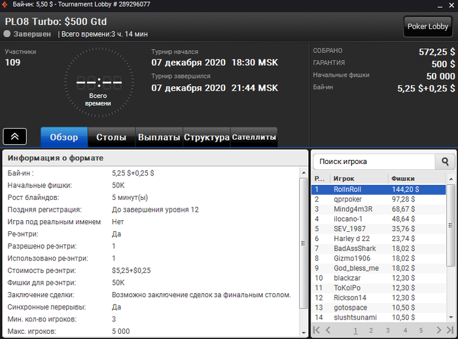Go to previous page of player list
Screen dimensions: 458x339
[x=328, y=330]
